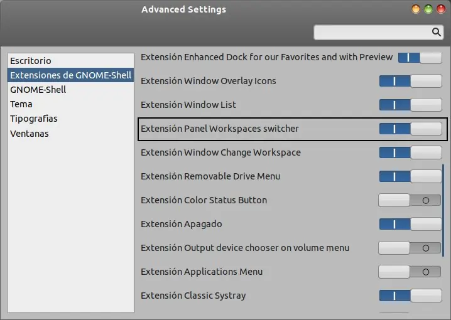Toggle Panel Workspaces switcher extension off
Screen dimensions: 451x320
(x=410, y=129)
